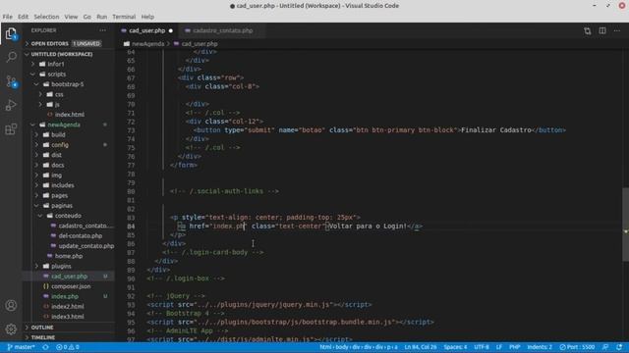Open the Accounts menu icon
The width and height of the screenshot is (629, 353).
11,305
